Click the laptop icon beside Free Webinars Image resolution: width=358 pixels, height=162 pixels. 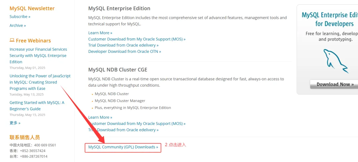(x=12, y=40)
